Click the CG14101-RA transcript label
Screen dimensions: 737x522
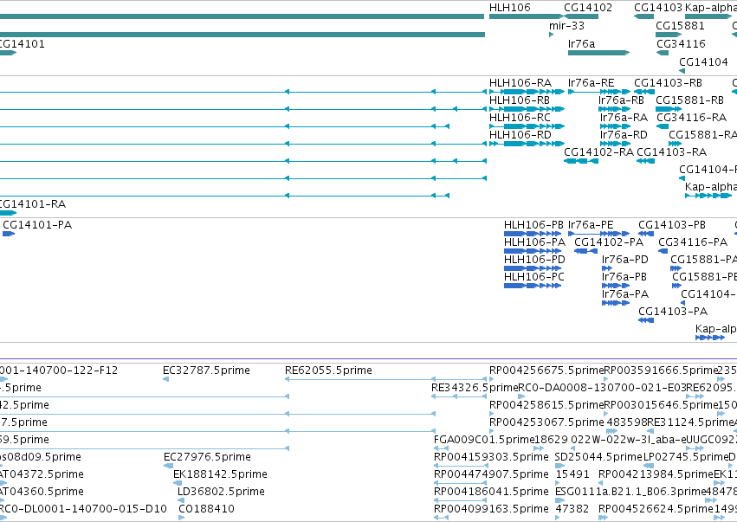click(32, 204)
